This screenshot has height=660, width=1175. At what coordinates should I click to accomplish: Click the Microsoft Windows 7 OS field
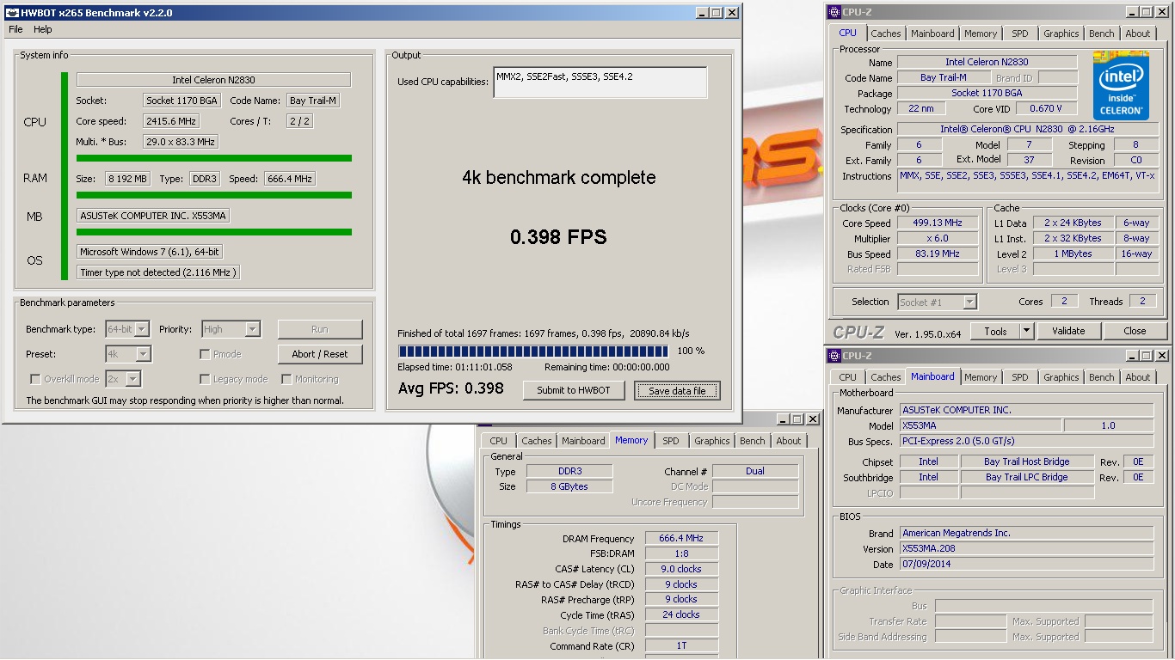click(151, 252)
